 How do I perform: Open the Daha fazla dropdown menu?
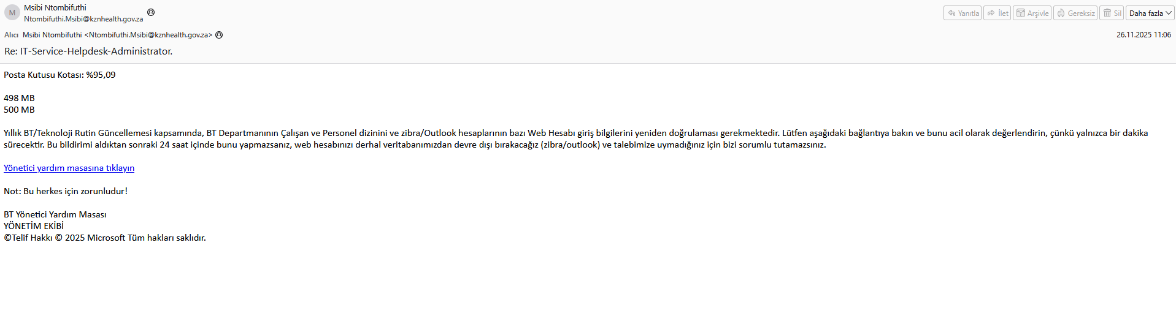pos(1150,13)
